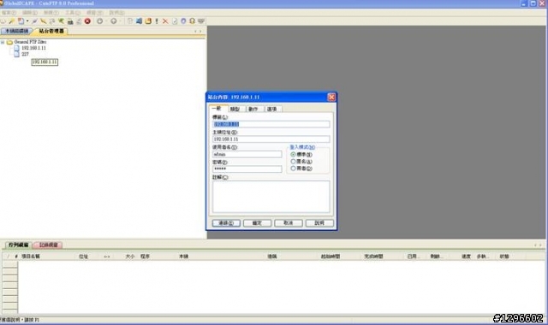548x325 pixels.
Task: Switch to the 選項 tab in dialog
Action: [x=272, y=109]
